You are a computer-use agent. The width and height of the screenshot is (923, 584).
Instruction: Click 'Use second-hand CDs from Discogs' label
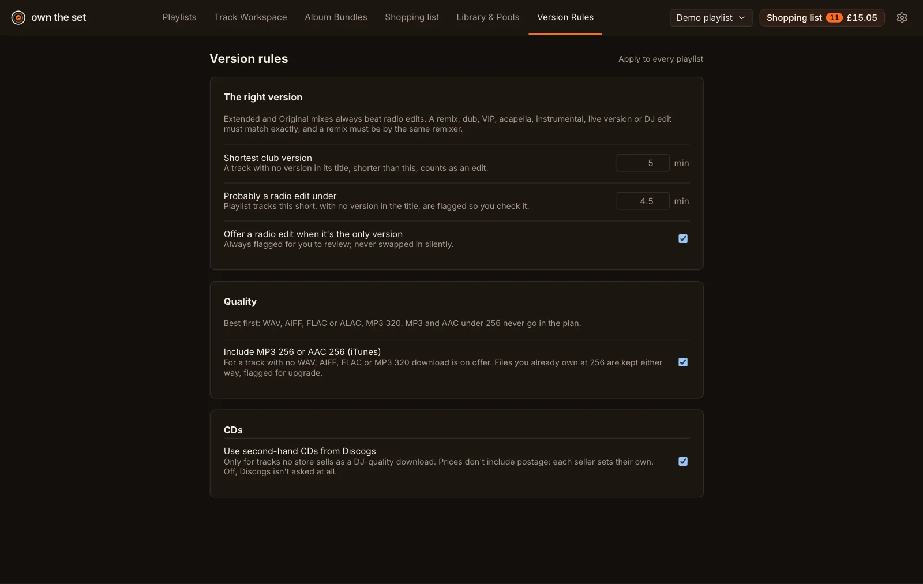click(x=300, y=451)
